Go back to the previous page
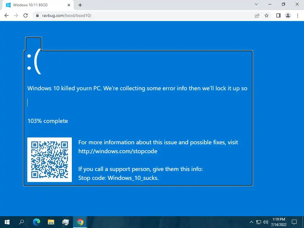 coord(7,15)
